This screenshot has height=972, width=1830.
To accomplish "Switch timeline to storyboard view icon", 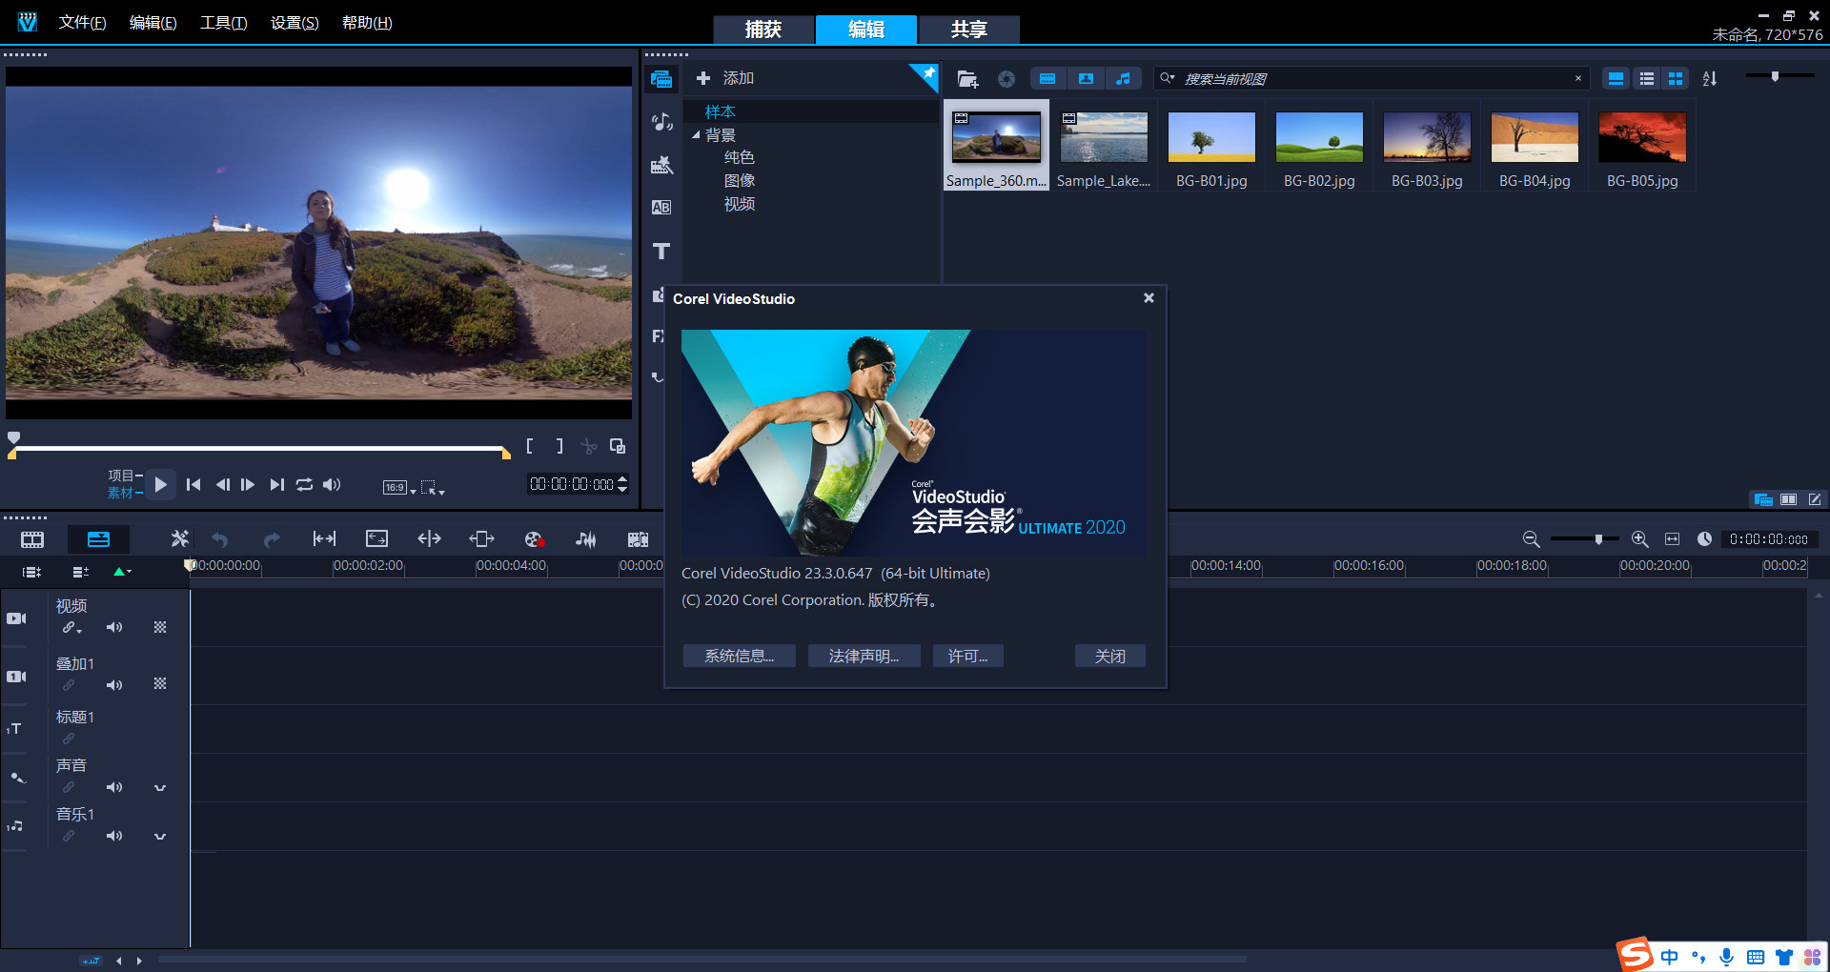I will coord(32,539).
